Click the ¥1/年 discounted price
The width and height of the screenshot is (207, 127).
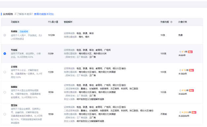[185, 52]
